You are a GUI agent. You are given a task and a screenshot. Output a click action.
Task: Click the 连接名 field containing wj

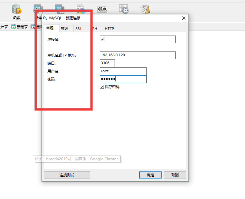click(138, 39)
